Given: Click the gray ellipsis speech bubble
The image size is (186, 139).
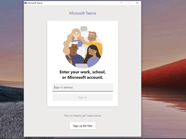Looking at the screenshot, I should pos(84,28).
